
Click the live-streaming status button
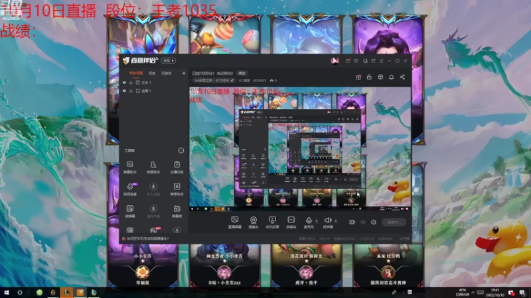[394, 222]
